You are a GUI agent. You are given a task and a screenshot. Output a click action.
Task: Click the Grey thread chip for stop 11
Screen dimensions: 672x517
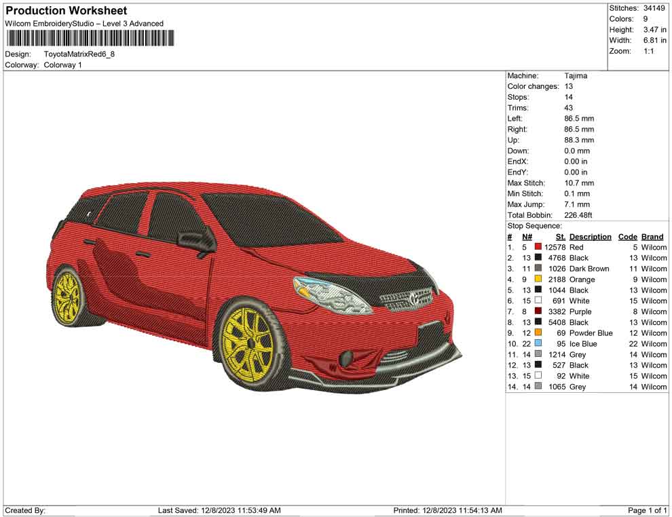click(539, 354)
